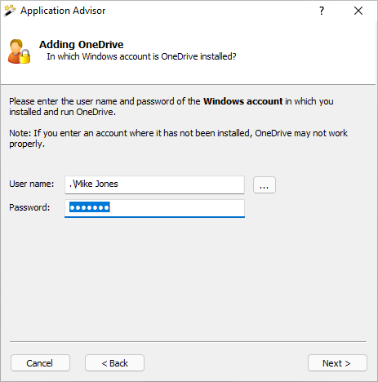Click the 'Password:' label
The height and width of the screenshot is (382, 378).
click(x=29, y=207)
